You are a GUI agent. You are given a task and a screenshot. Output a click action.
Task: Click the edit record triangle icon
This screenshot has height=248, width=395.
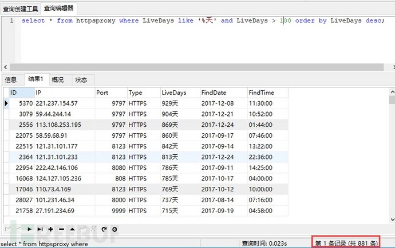[72, 229]
